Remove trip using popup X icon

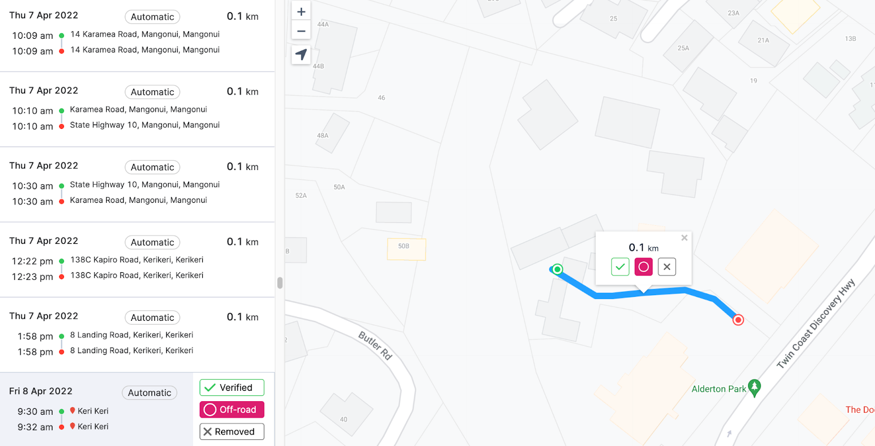click(x=667, y=267)
